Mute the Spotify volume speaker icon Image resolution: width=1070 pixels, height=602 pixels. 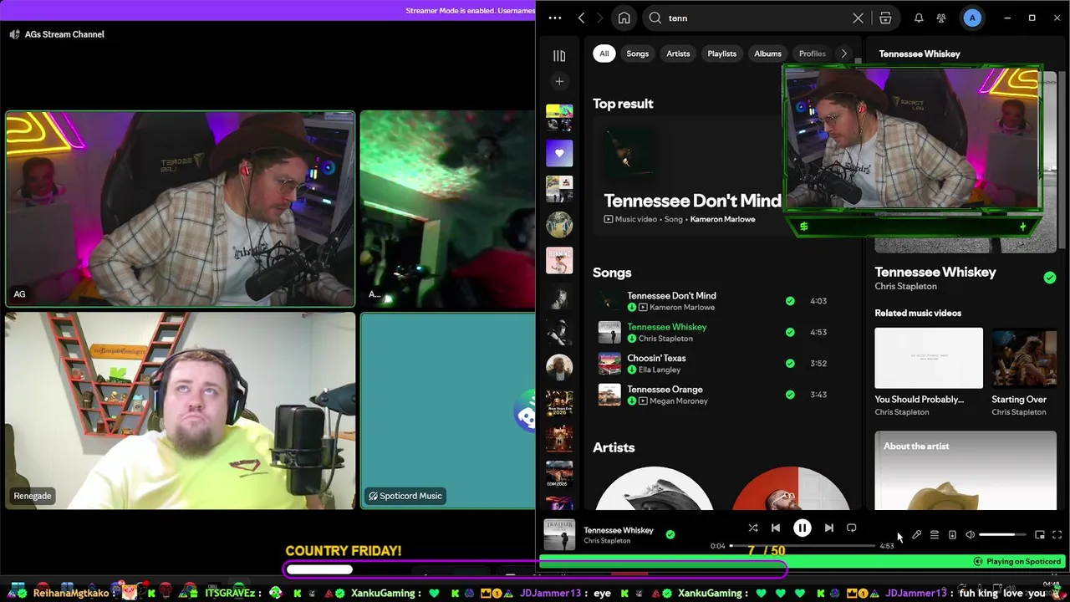coord(970,535)
